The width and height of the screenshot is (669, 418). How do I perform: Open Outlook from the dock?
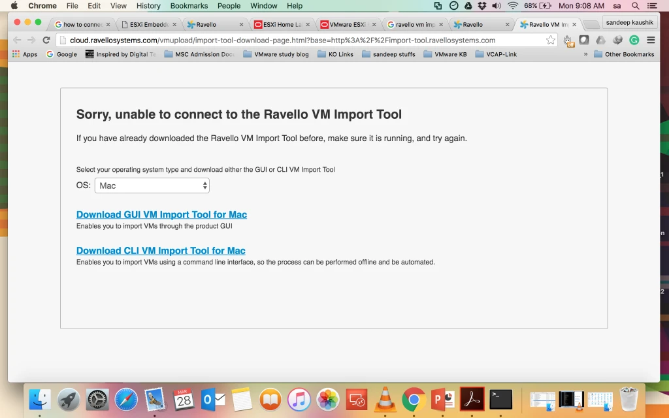point(212,400)
